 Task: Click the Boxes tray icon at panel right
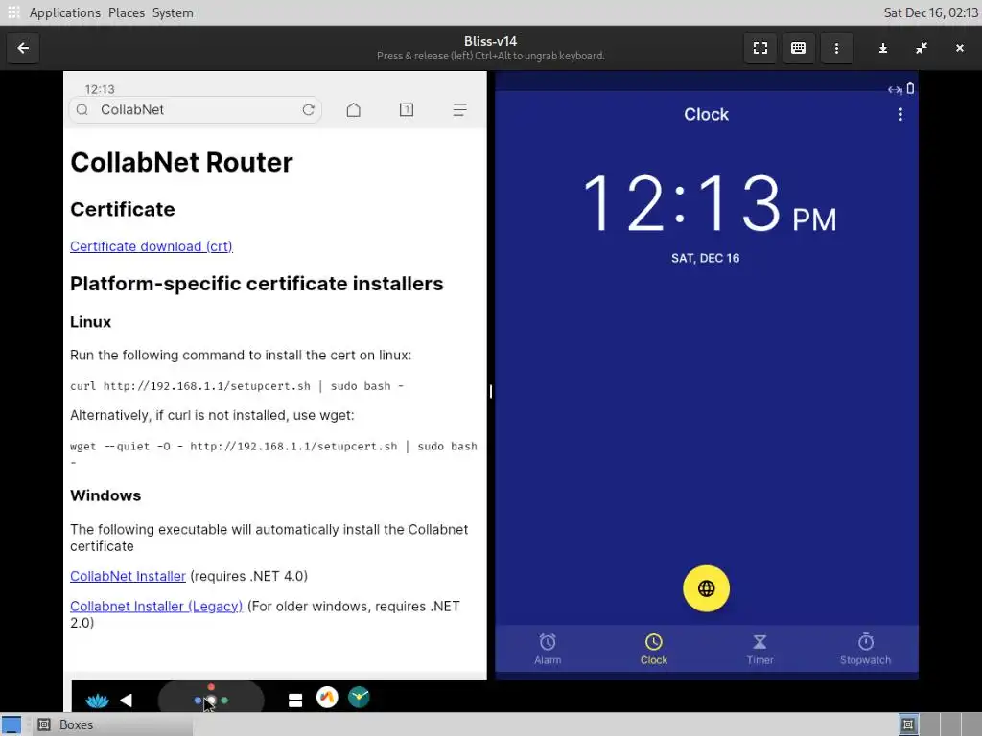907,724
